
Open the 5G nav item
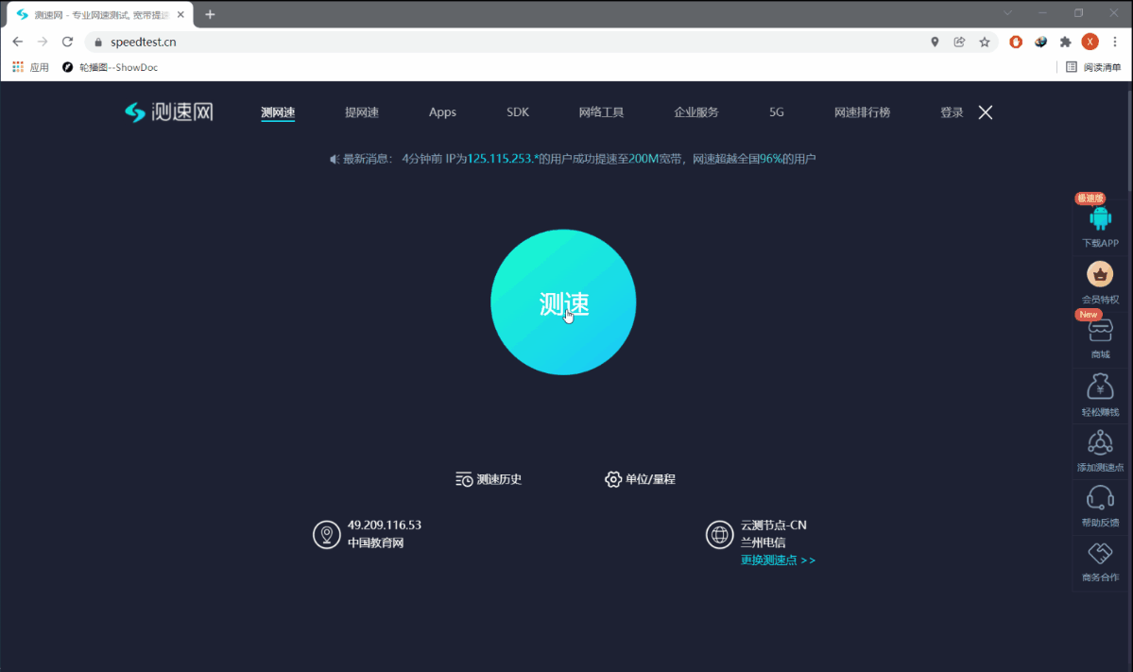776,112
